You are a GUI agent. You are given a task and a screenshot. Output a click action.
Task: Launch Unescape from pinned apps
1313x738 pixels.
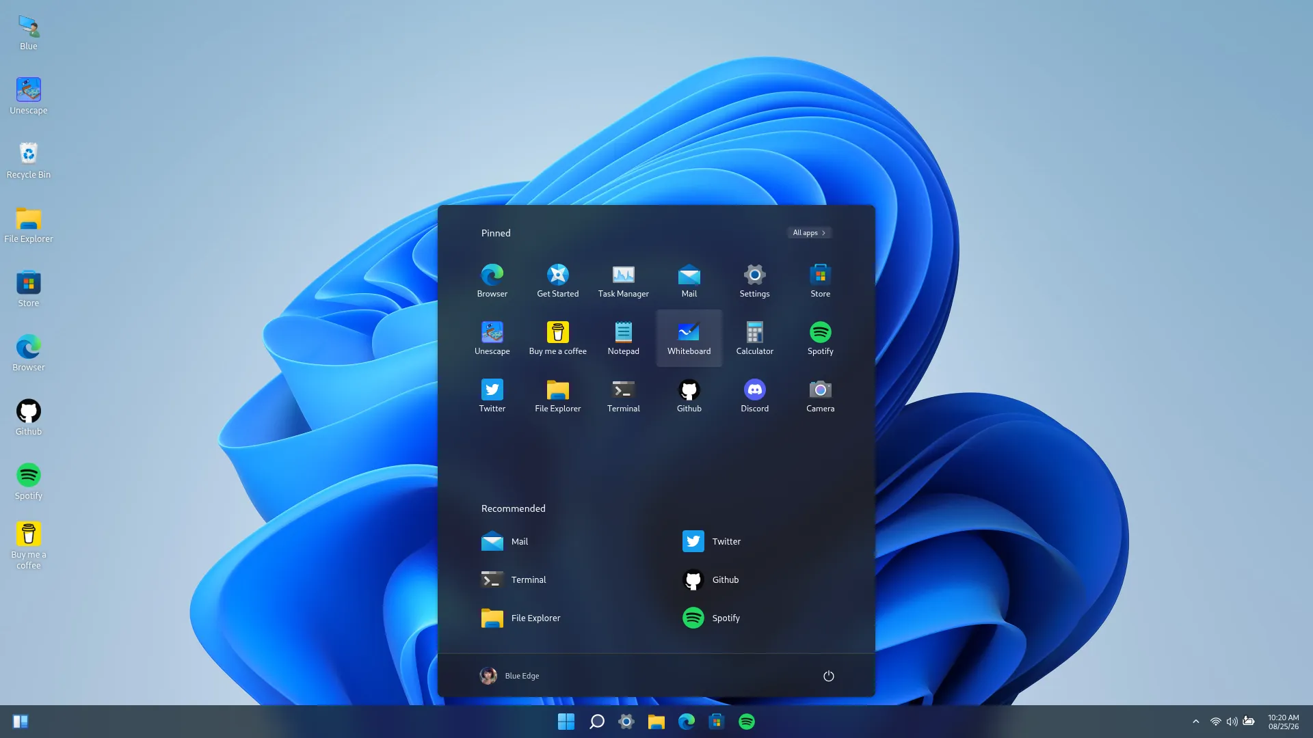point(492,338)
